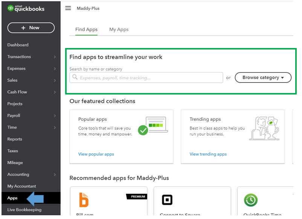Toggle the hamburger navigation menu icon

click(x=68, y=8)
